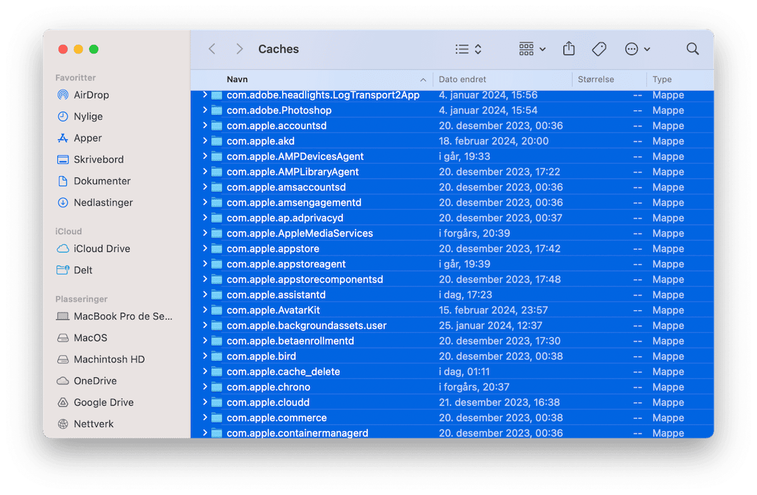Image resolution: width=757 pixels, height=495 pixels.
Task: Select the com.apple.commerce row
Action: (452, 418)
